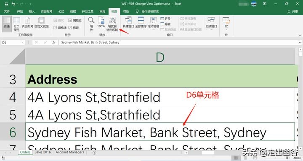Image resolution: width=303 pixels, height=161 pixels.
Task: Select 普通 normal view in the ribbon
Action: [x=7, y=24]
